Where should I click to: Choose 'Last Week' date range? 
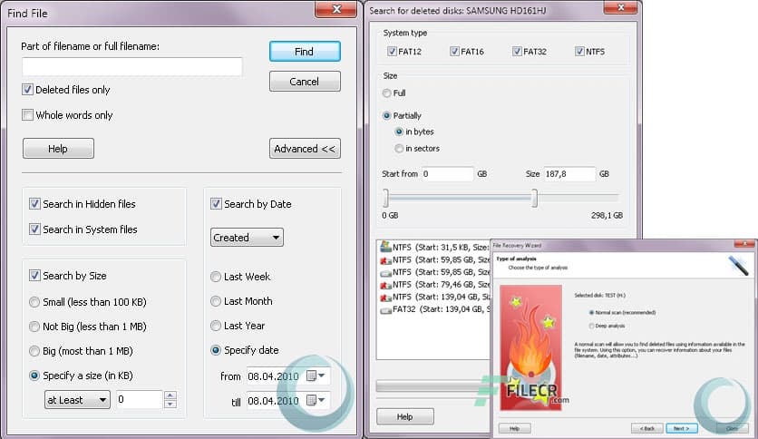pyautogui.click(x=216, y=277)
